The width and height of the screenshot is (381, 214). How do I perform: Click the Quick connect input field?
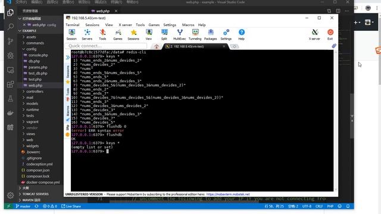pyautogui.click(x=106, y=46)
